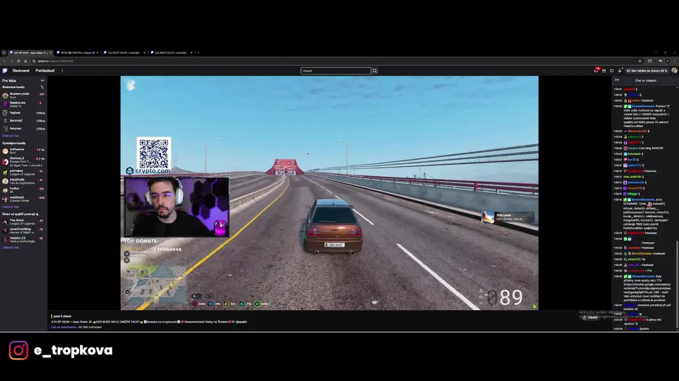Viewport: 679px width, 381px height.
Task: Open a new browser tab
Action: point(198,52)
